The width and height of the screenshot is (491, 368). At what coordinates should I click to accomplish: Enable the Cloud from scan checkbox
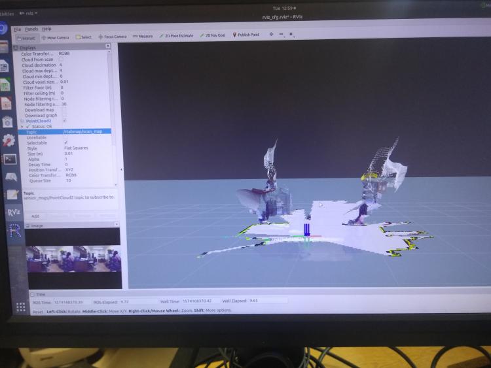pyautogui.click(x=62, y=59)
